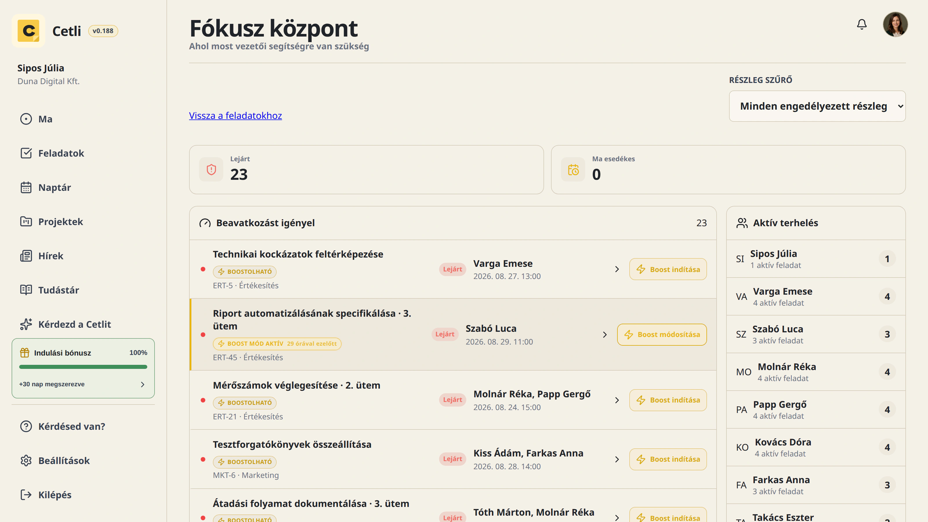Click Vissza a feladatokhoz link
The width and height of the screenshot is (928, 522).
click(235, 115)
